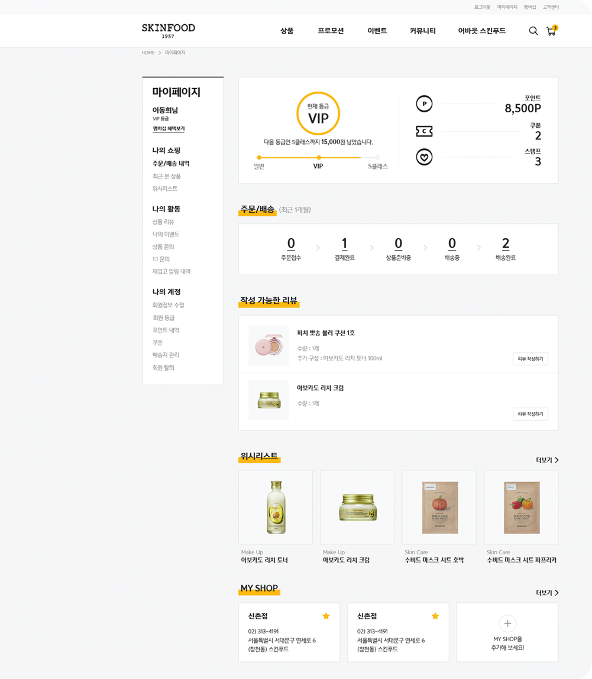Click 리뷰 작성하기 in the 아보카도 리치 크림 review row
This screenshot has width=592, height=679.
tap(530, 414)
